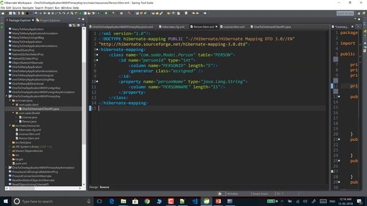367x206 pixels.
Task: Close the Package Explorer view
Action: tap(33, 20)
